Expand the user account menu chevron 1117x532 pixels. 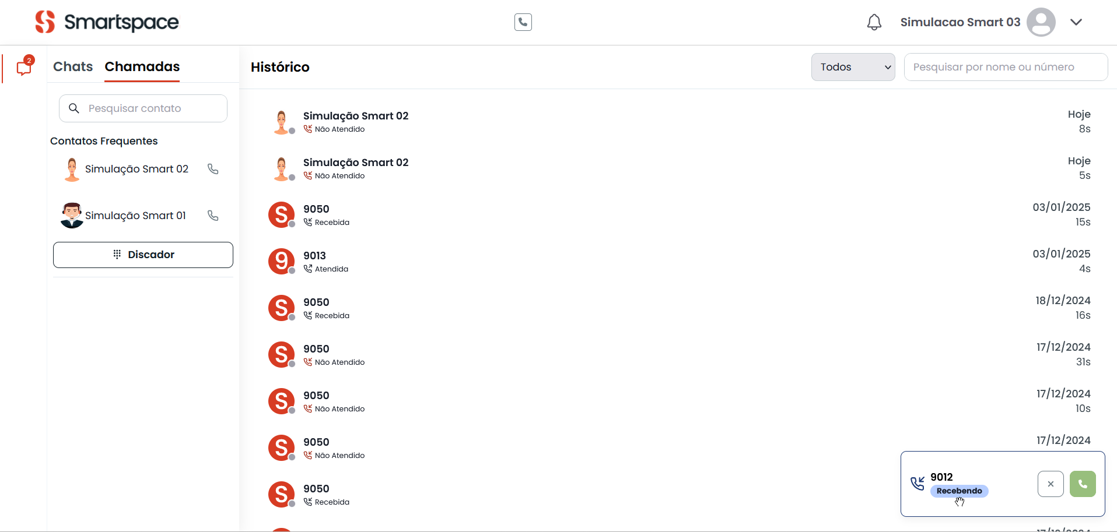point(1076,22)
